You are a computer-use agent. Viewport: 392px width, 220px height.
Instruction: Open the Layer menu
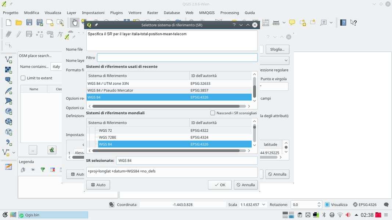pyautogui.click(x=71, y=12)
